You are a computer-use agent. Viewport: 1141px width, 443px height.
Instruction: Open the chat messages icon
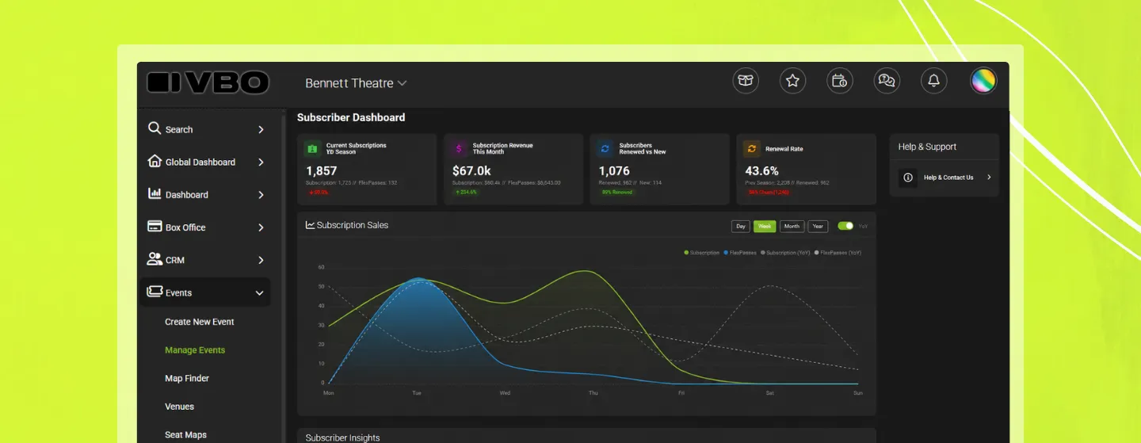887,81
